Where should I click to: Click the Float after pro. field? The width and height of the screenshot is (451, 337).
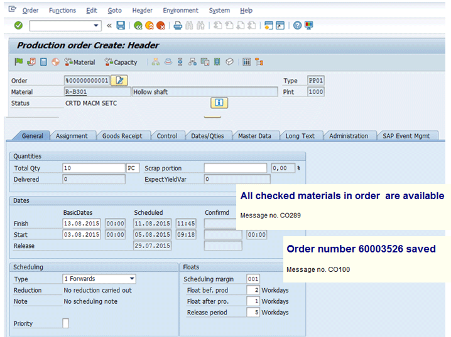[253, 301]
